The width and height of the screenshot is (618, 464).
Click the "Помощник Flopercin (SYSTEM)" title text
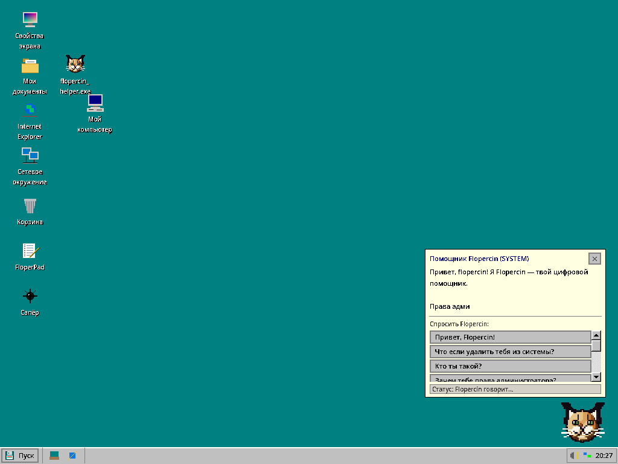coord(479,259)
